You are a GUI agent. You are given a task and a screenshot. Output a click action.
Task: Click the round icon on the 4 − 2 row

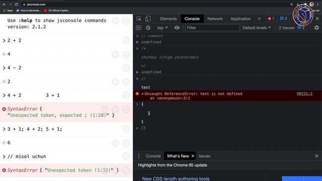click(126, 68)
